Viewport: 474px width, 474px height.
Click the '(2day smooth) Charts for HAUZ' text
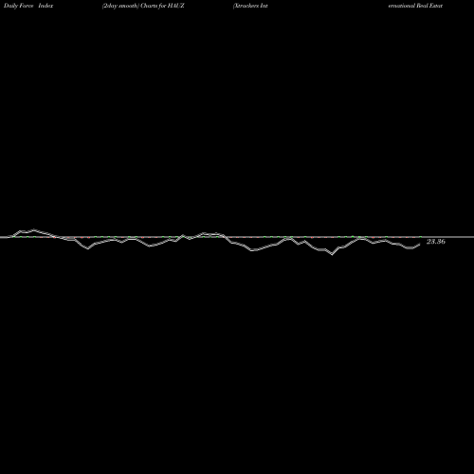pyautogui.click(x=143, y=6)
